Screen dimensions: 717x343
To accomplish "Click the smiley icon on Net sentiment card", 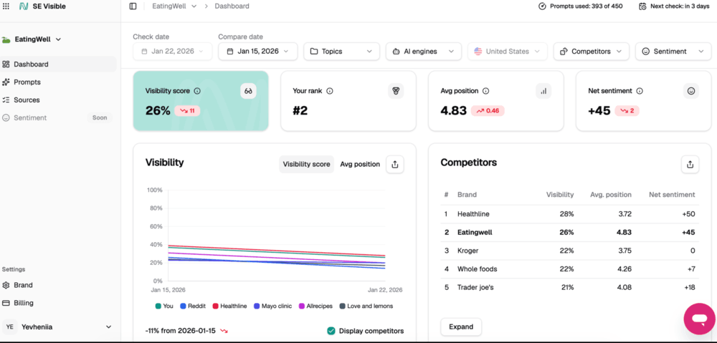I will click(691, 91).
